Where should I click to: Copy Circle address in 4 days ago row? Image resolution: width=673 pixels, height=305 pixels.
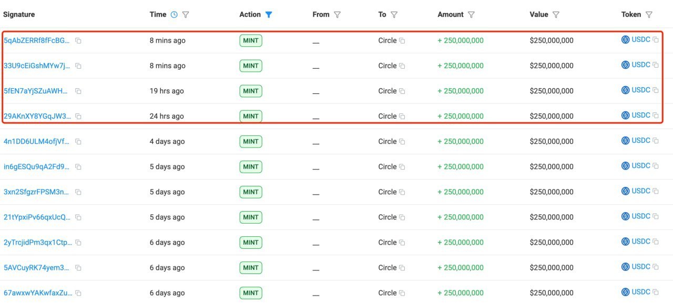pos(402,141)
